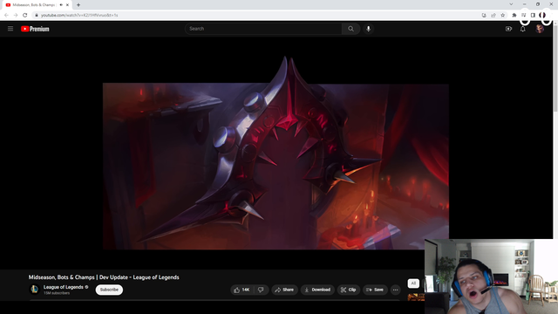Reload the page
The image size is (558, 314).
point(25,15)
